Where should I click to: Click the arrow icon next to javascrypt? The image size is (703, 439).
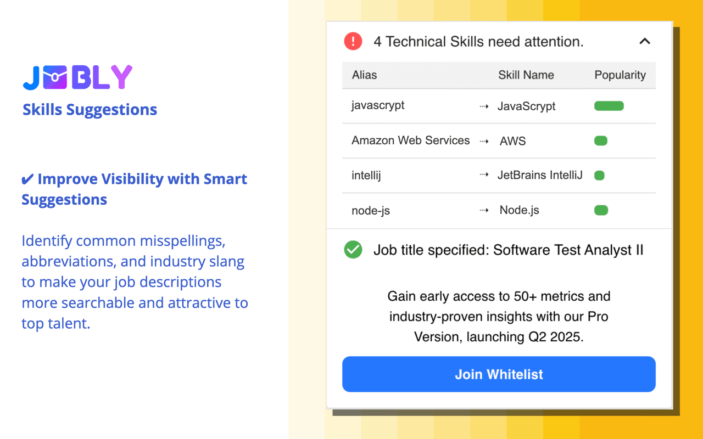tap(484, 106)
